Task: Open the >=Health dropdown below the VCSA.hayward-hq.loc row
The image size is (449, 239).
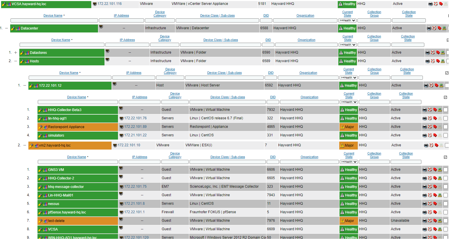Action: [x=347, y=21]
